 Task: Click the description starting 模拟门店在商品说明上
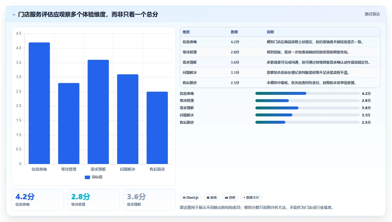(315, 42)
